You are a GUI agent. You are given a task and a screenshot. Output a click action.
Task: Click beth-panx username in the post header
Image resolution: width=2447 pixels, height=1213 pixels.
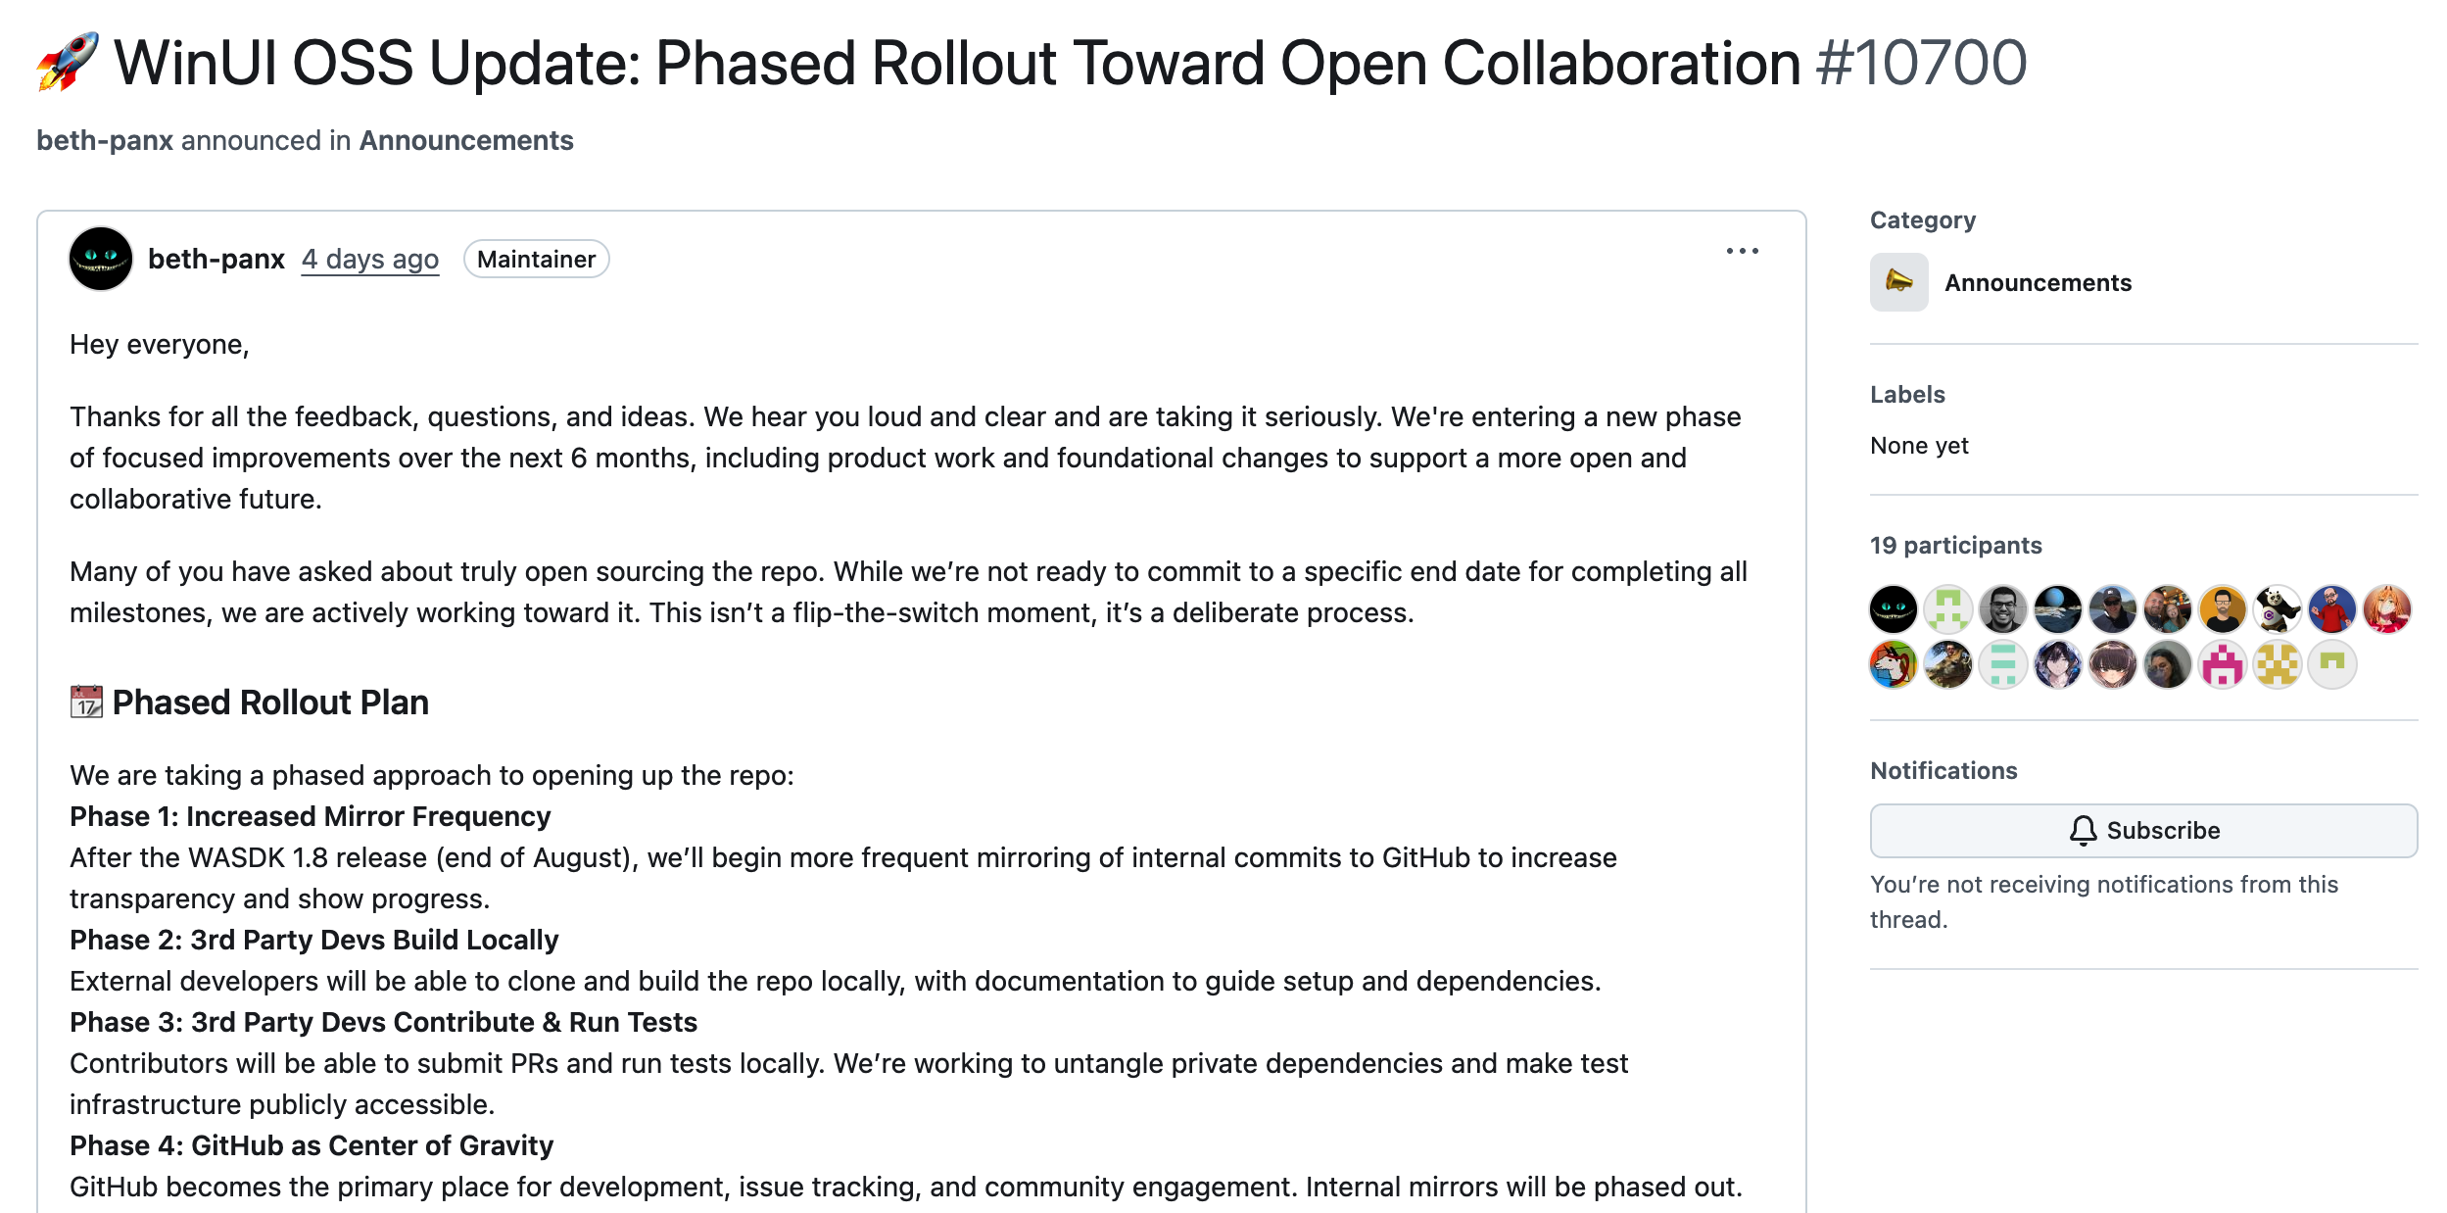[x=216, y=259]
